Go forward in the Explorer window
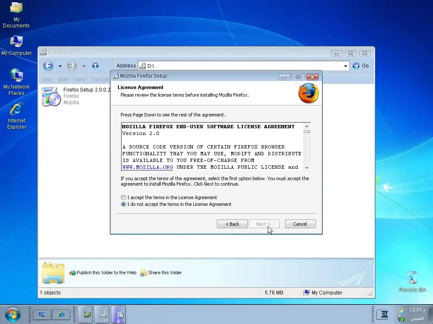Viewport: 433px width, 324px height. coord(71,66)
